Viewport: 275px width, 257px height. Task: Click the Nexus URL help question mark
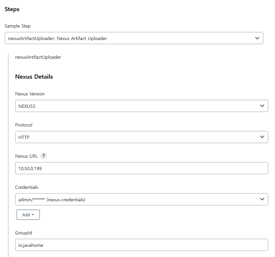[x=44, y=156]
